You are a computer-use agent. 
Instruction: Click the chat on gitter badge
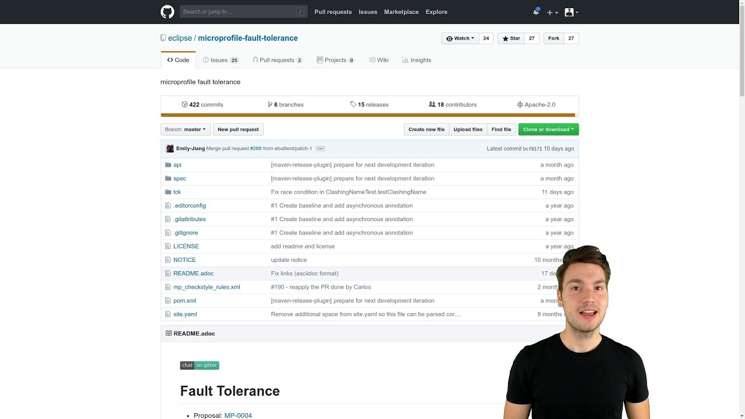click(200, 365)
